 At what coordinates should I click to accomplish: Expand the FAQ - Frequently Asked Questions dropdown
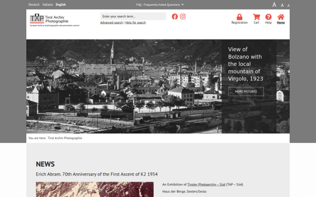160,5
